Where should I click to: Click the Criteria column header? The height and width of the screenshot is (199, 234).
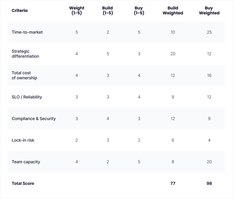click(x=19, y=11)
